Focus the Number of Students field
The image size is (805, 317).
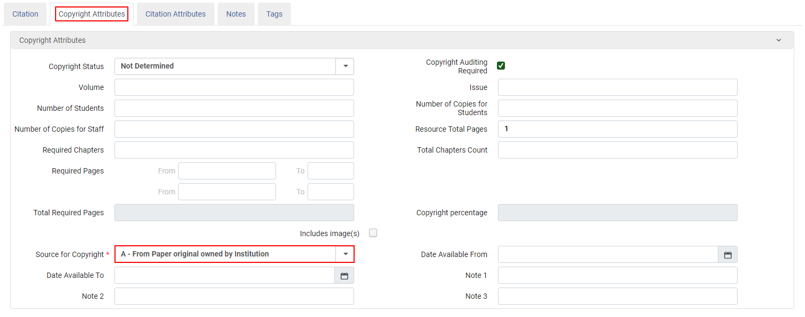pyautogui.click(x=234, y=108)
